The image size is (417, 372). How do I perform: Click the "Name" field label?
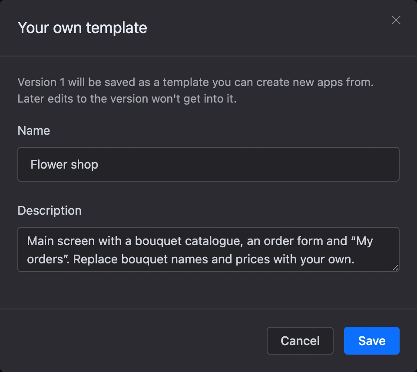pyautogui.click(x=34, y=131)
